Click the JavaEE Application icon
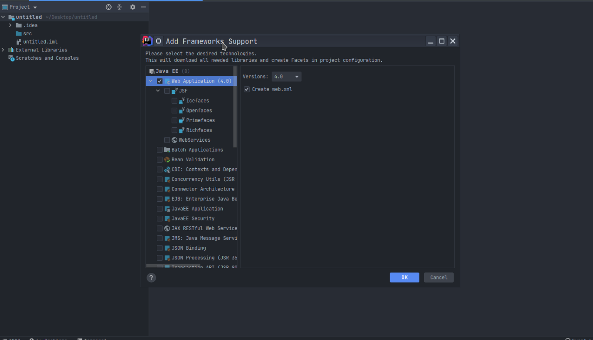Screen dimensions: 593x340 [167, 208]
